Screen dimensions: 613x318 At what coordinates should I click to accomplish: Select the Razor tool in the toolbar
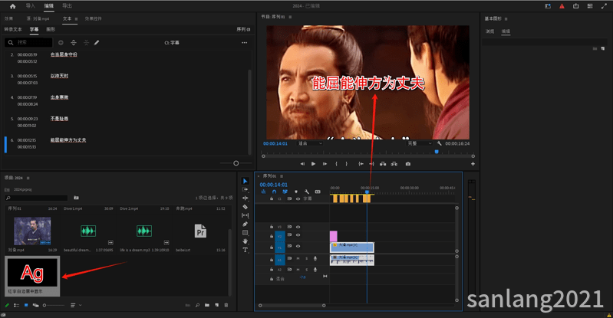pyautogui.click(x=245, y=207)
